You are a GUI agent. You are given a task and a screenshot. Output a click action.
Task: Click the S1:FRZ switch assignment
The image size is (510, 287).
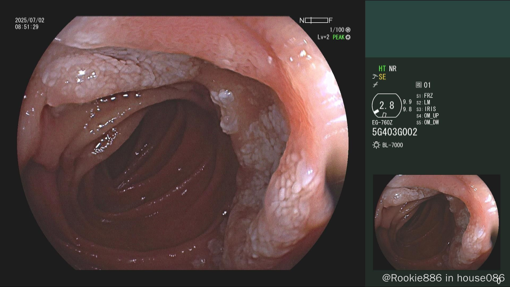(x=424, y=96)
